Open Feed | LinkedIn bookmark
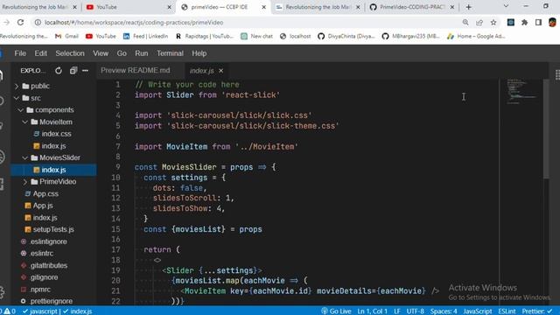This screenshot has height=315, width=560. (x=145, y=36)
